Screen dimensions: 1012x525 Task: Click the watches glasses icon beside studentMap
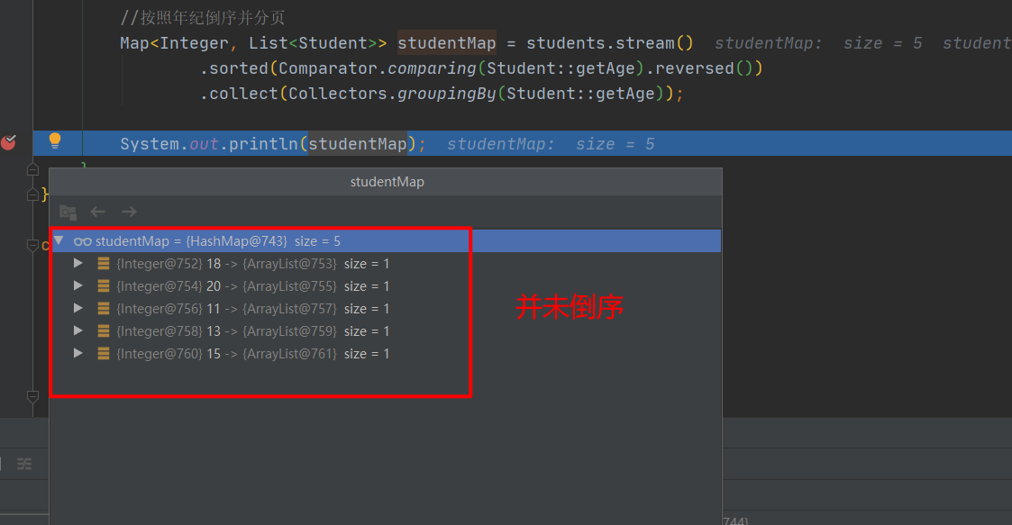(83, 240)
